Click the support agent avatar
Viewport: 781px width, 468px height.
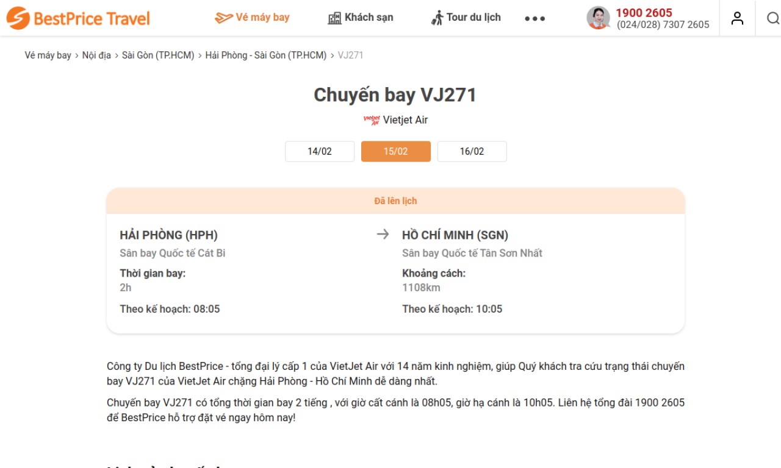pos(598,18)
